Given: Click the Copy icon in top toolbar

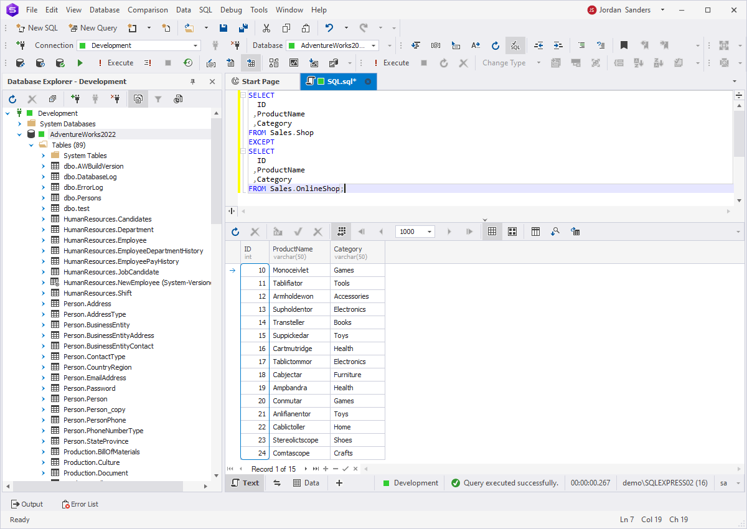Looking at the screenshot, I should pos(286,27).
